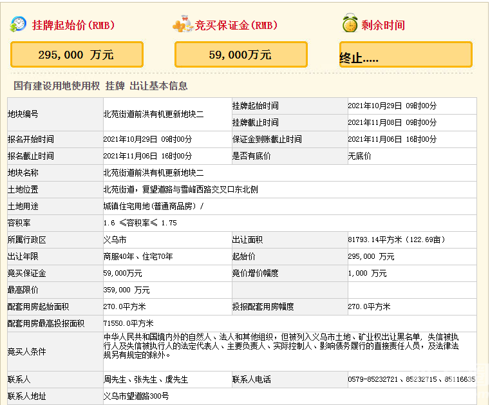The image size is (499, 405).
Task: Click the 挂牌起始价(RMB) heading
Action: (73, 26)
